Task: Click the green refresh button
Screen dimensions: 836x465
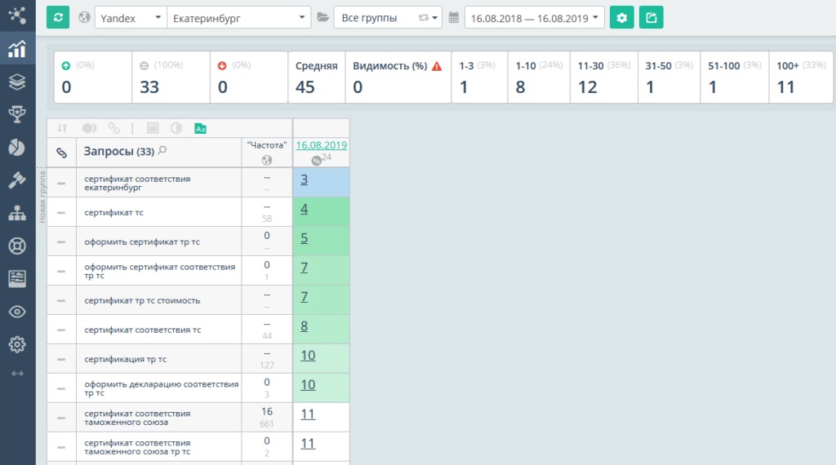Action: [x=58, y=17]
